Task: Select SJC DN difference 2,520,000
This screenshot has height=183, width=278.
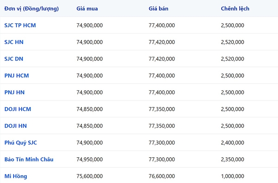Action: click(233, 59)
